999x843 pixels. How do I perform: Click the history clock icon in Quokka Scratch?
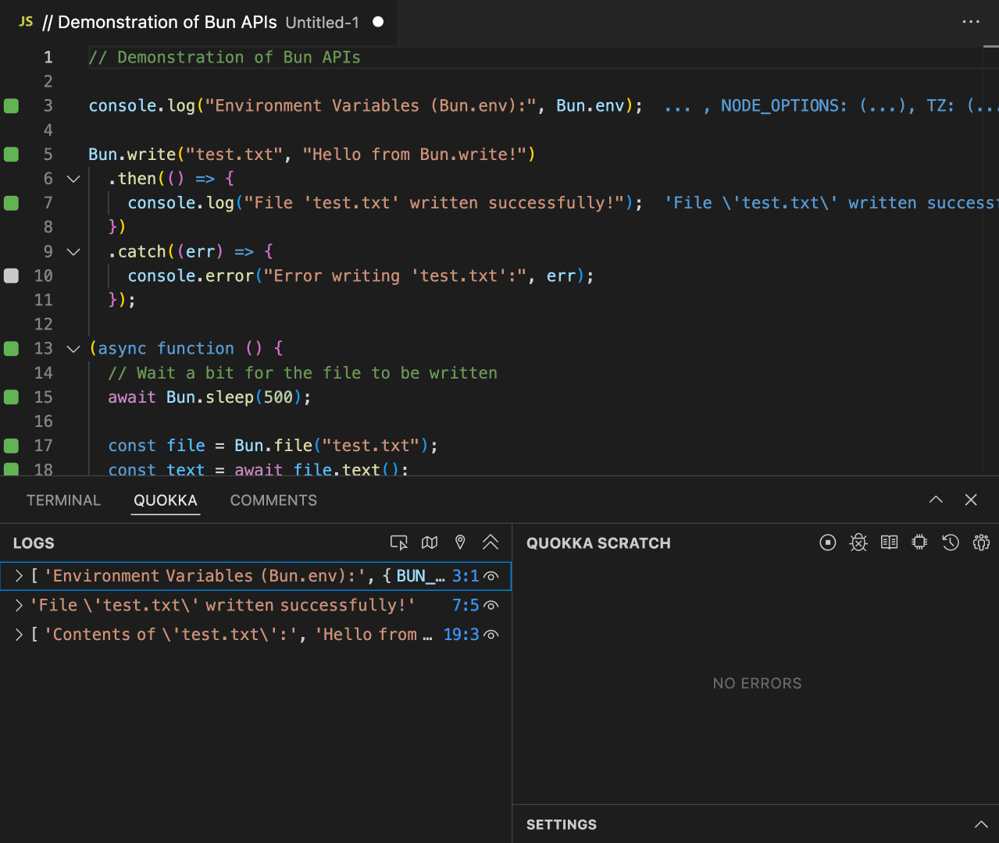[951, 542]
